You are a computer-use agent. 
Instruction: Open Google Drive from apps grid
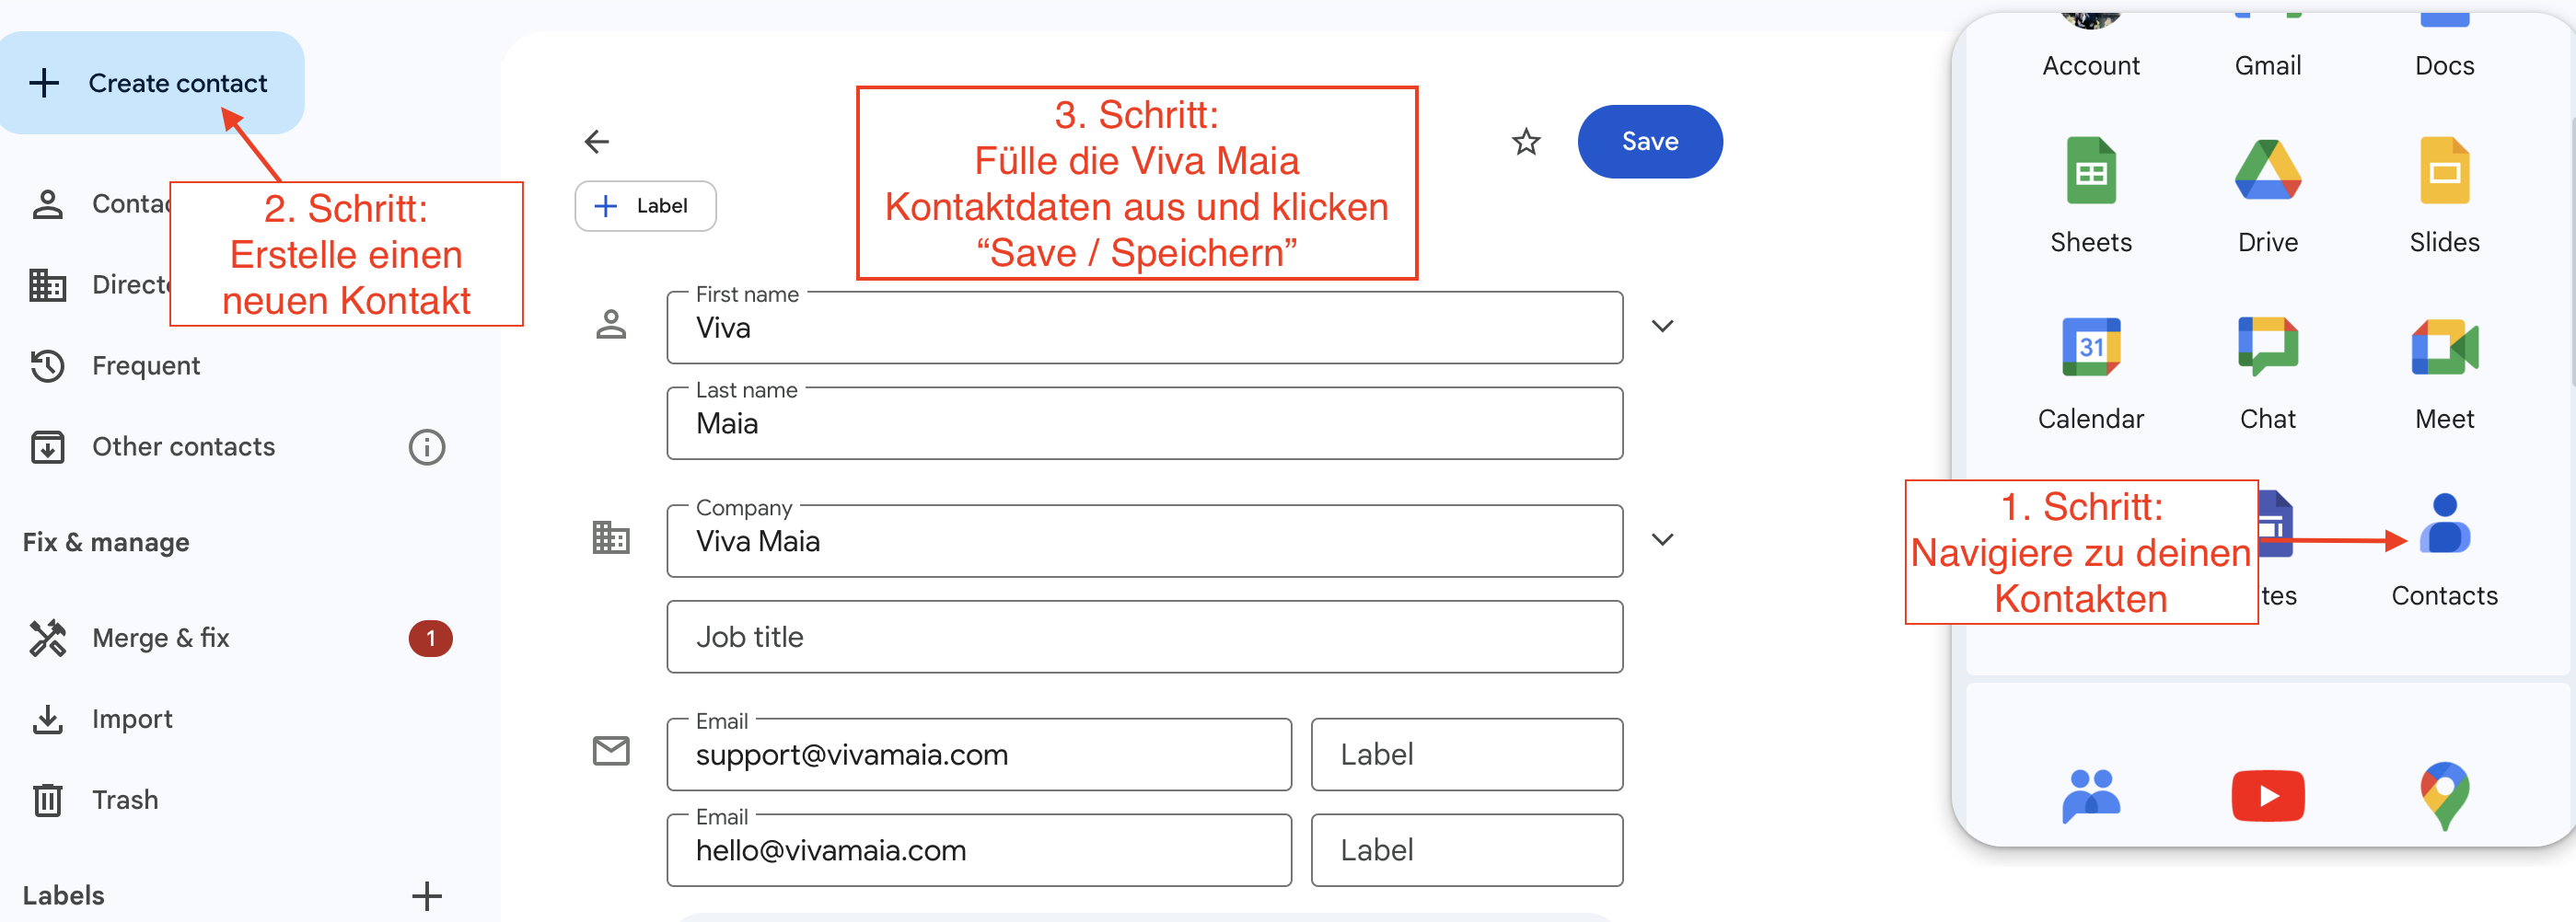click(x=2267, y=171)
